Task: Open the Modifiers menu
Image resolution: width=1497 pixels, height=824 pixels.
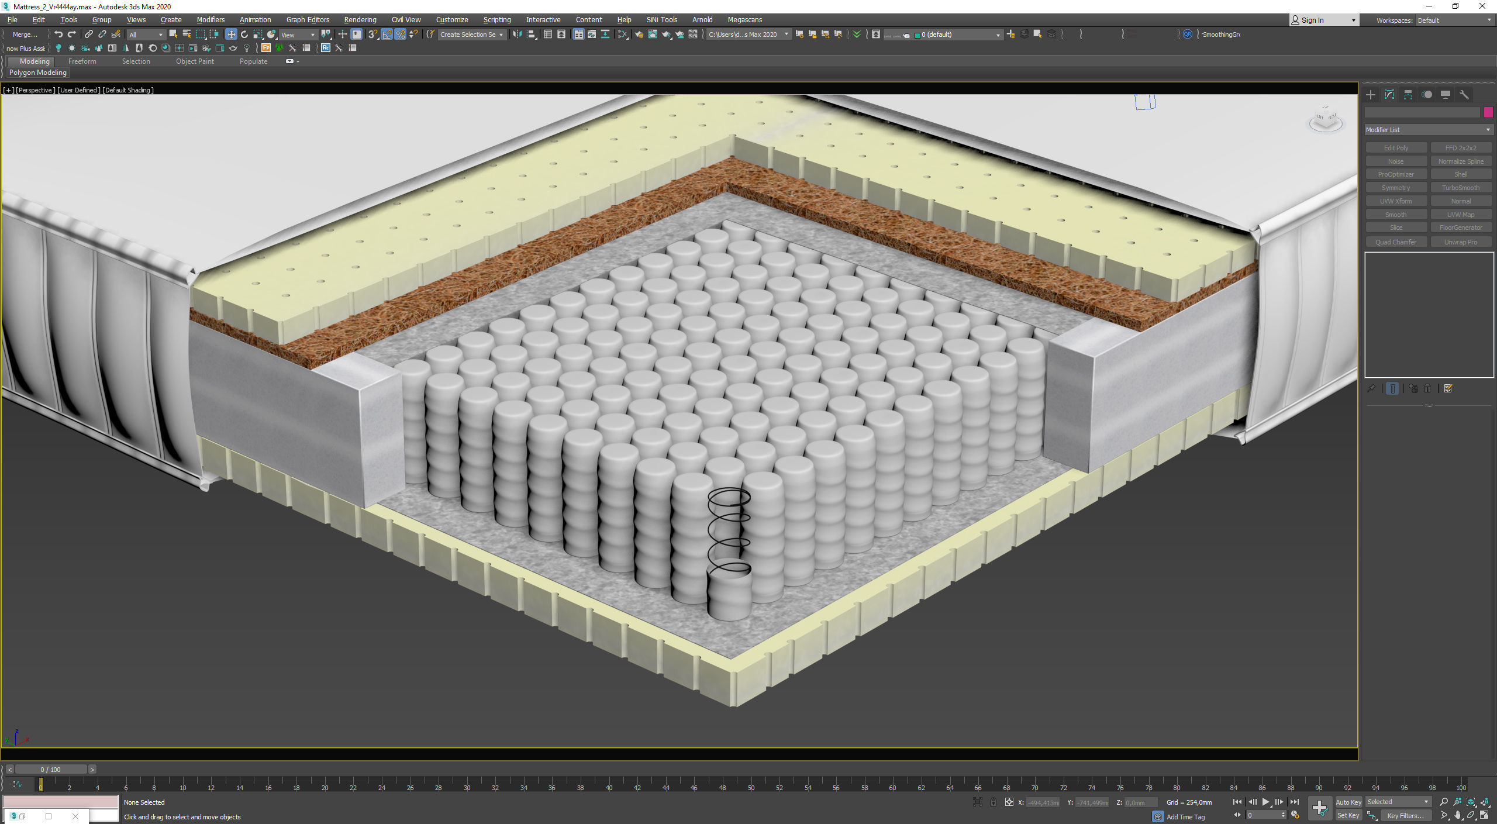Action: coord(211,20)
